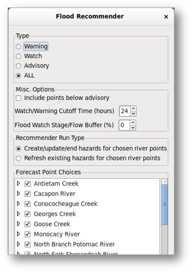Close the Flood Recommender dialog
The image size is (192, 272).
pos(166,17)
